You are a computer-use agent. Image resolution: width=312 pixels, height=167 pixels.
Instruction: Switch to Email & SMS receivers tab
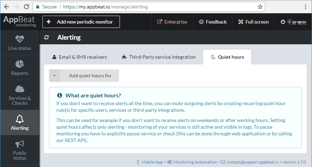(79, 57)
